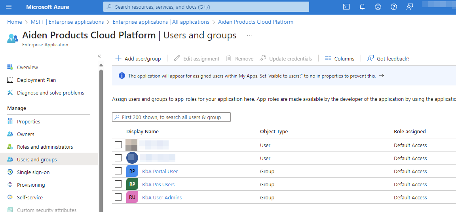The width and height of the screenshot is (456, 212).
Task: Click the search magnifier icon
Action: click(x=109, y=7)
